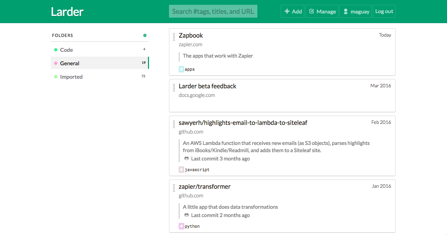447x235 pixels.
Task: Click 'Last commit 2 months ago' text
Action: (x=220, y=215)
